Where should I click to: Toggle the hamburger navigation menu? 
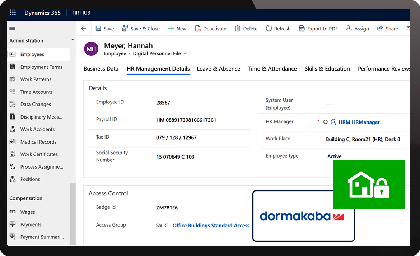(x=12, y=28)
